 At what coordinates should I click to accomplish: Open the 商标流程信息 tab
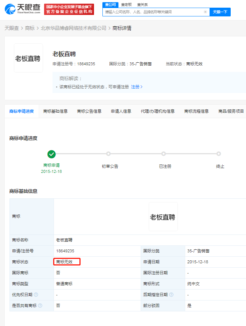[196, 111]
